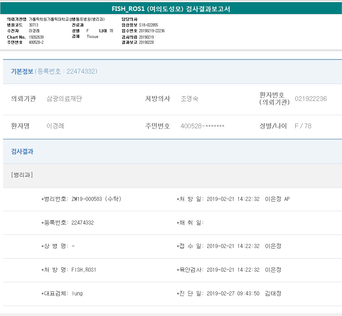Viewport: 342px width, 316px height.
Task: Click the FISH_ROS1 report title banner
Action: coord(171,9)
